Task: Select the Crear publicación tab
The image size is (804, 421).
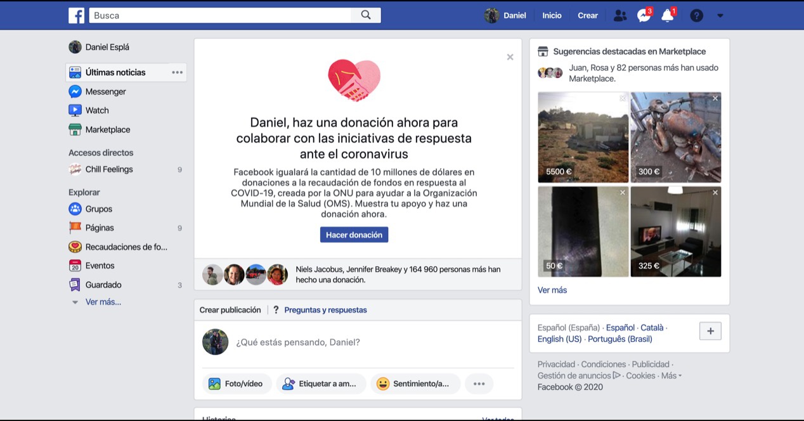Action: tap(230, 310)
